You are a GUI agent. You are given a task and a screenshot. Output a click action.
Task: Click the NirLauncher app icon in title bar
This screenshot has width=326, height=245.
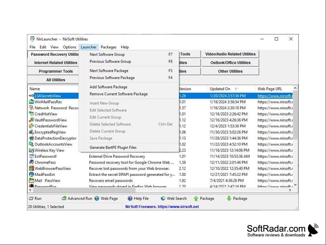click(32, 39)
